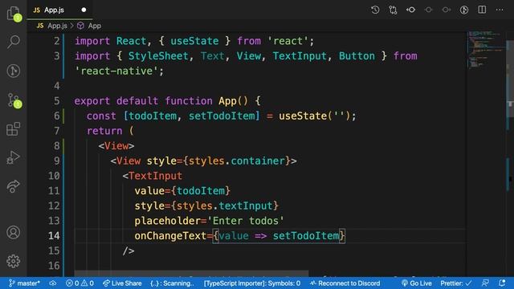The image size is (514, 289).
Task: Open the Live Share activity bar icon
Action: tap(14, 186)
